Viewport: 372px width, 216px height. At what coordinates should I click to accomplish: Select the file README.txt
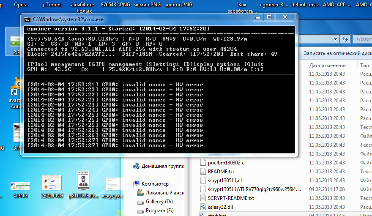point(221,172)
